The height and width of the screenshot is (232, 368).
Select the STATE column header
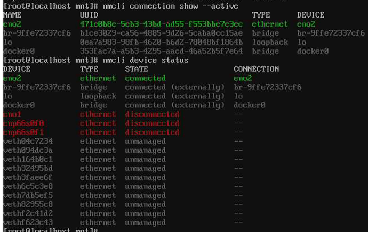pyautogui.click(x=137, y=69)
